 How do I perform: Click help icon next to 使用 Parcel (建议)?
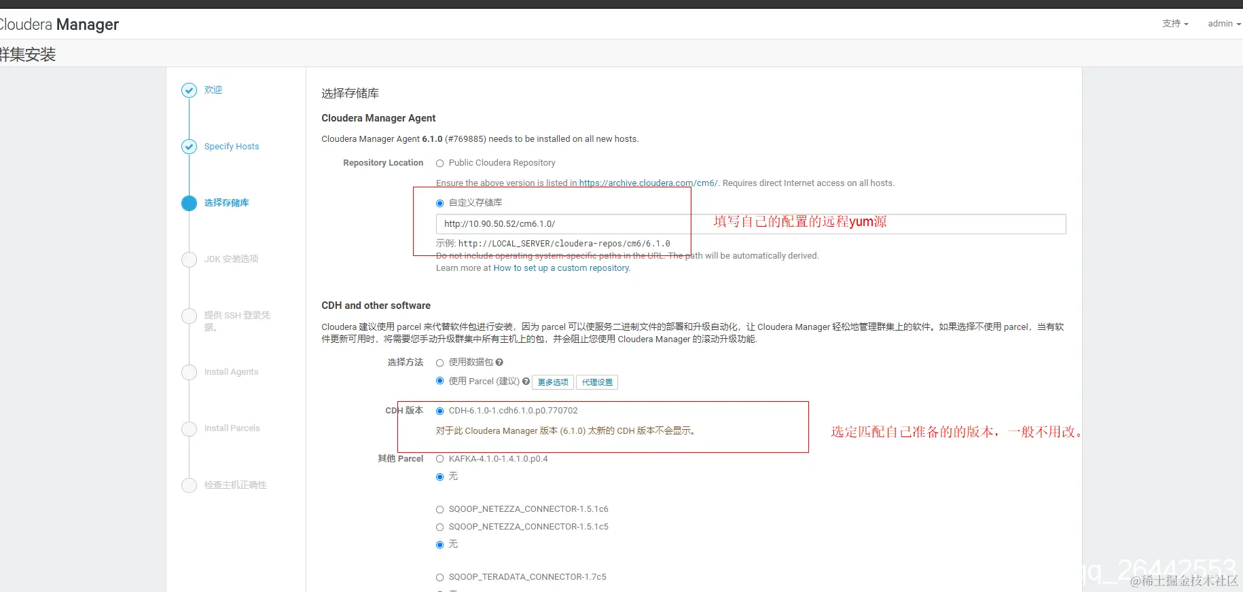pyautogui.click(x=526, y=382)
